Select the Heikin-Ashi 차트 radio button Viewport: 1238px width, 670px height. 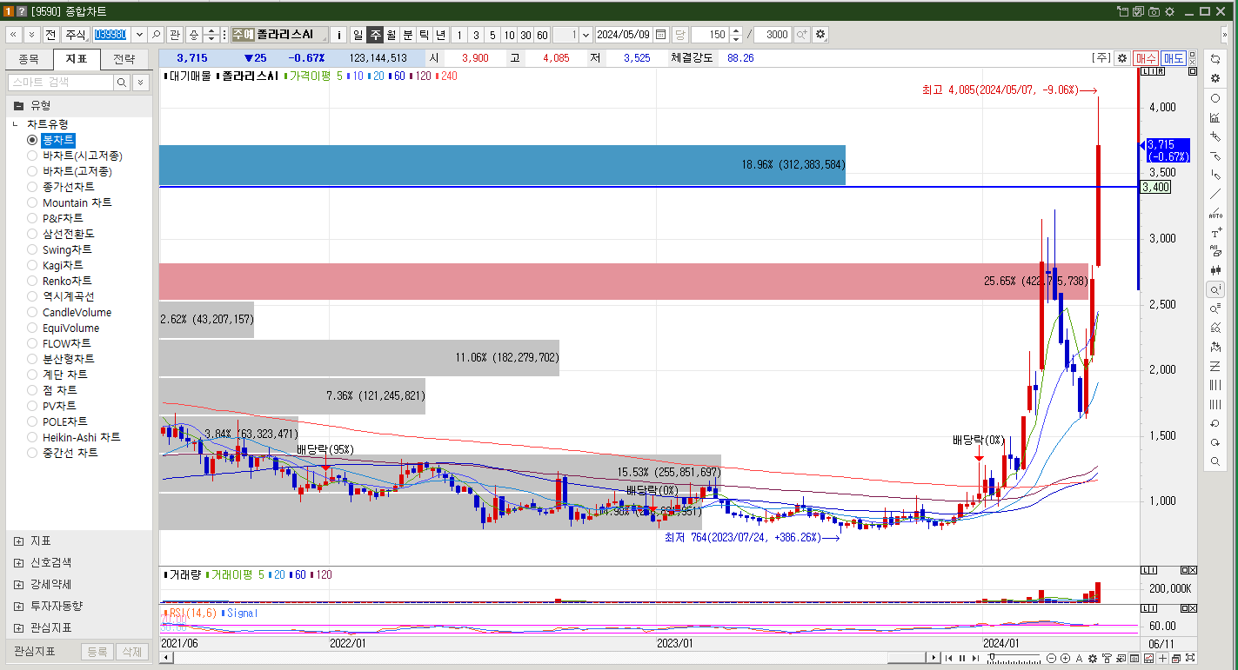pyautogui.click(x=32, y=437)
